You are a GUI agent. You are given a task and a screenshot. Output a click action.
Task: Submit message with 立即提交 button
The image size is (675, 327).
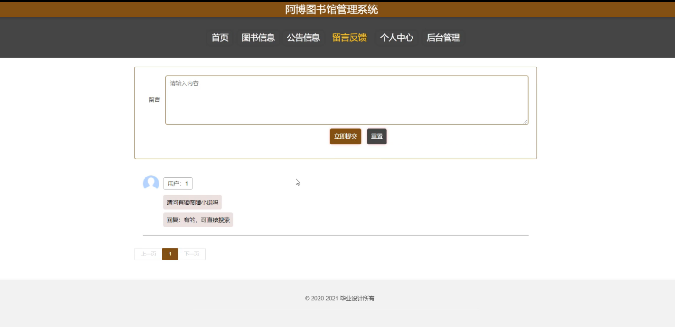pyautogui.click(x=346, y=136)
